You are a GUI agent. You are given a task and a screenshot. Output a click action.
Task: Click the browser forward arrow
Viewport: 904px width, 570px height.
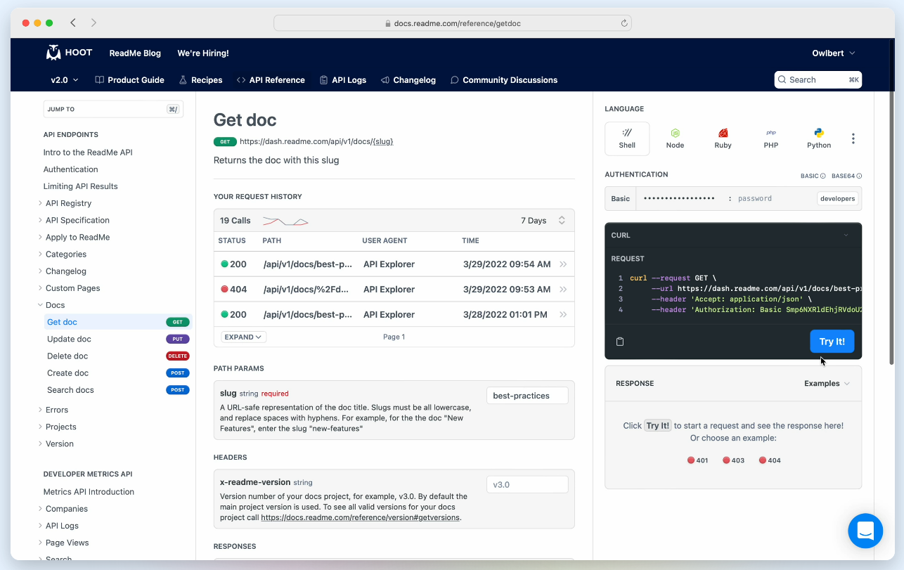pos(93,23)
